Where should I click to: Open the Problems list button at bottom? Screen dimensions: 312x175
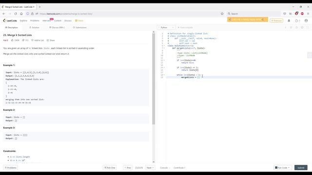tap(11, 168)
